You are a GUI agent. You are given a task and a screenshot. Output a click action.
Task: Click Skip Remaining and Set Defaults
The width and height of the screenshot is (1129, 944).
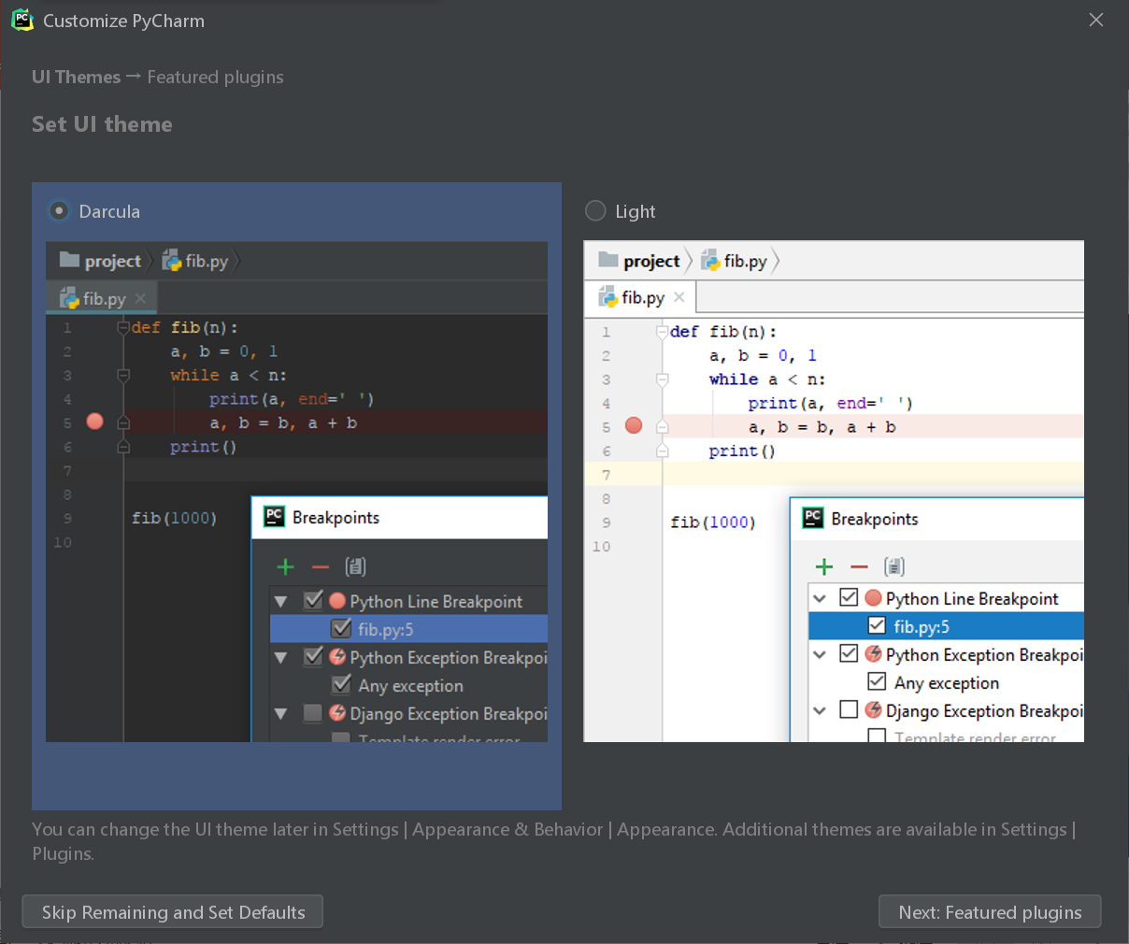[x=173, y=912]
